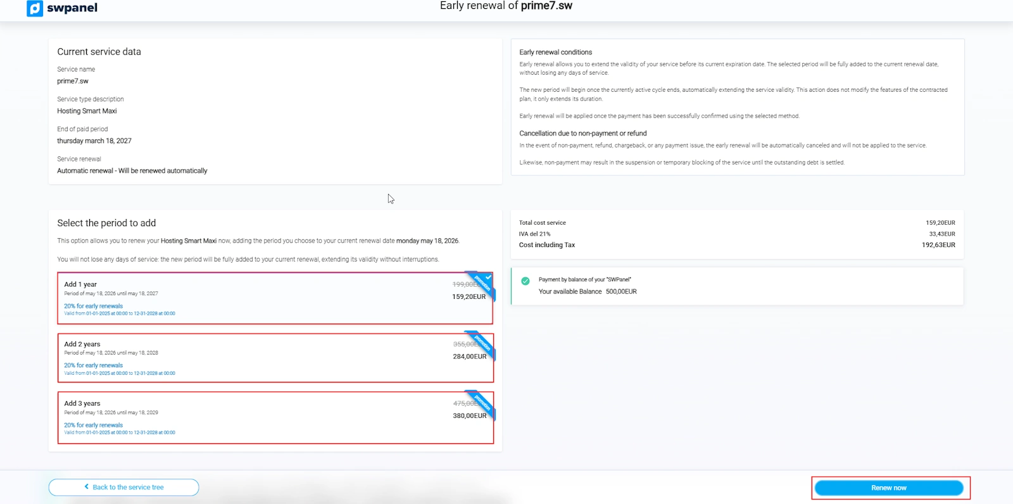Open the 20% early renewals link under Add 2 years
The image size is (1013, 504).
pyautogui.click(x=93, y=365)
